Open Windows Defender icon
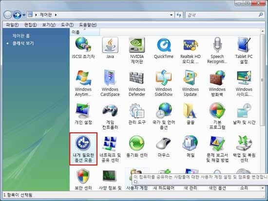The width and height of the screenshot is (268, 201). click(137, 83)
